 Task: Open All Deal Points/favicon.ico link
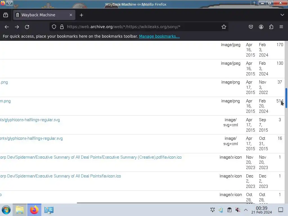(x=60, y=176)
